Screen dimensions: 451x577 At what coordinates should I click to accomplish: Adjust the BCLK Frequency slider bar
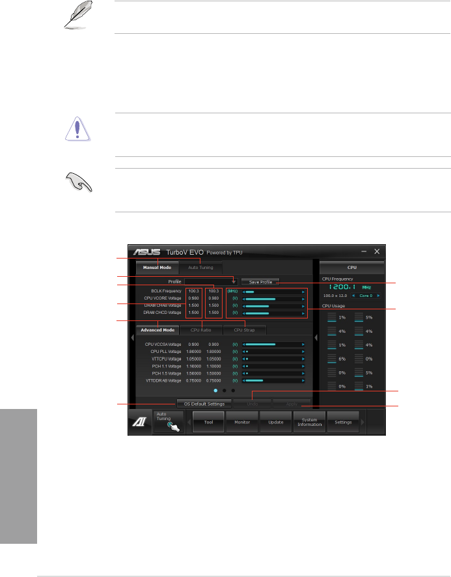click(273, 292)
